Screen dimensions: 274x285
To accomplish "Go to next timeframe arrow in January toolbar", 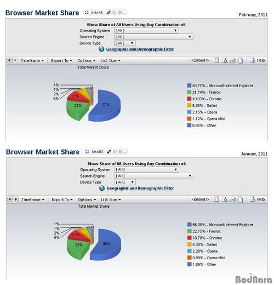I will (x=16, y=200).
